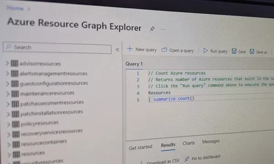Image resolution: width=274 pixels, height=164 pixels.
Task: Click the Resources line in the editor
Action: (x=159, y=92)
